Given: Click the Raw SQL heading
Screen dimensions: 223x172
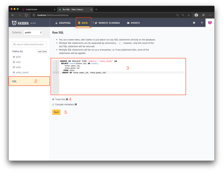Looking at the screenshot, I should [58, 33].
